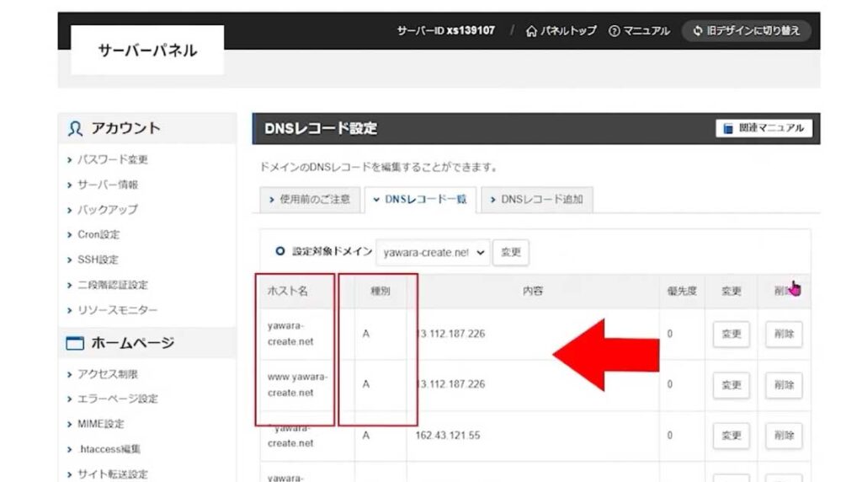Click the サーバーパネル logo
This screenshot has width=862, height=482.
[x=147, y=51]
